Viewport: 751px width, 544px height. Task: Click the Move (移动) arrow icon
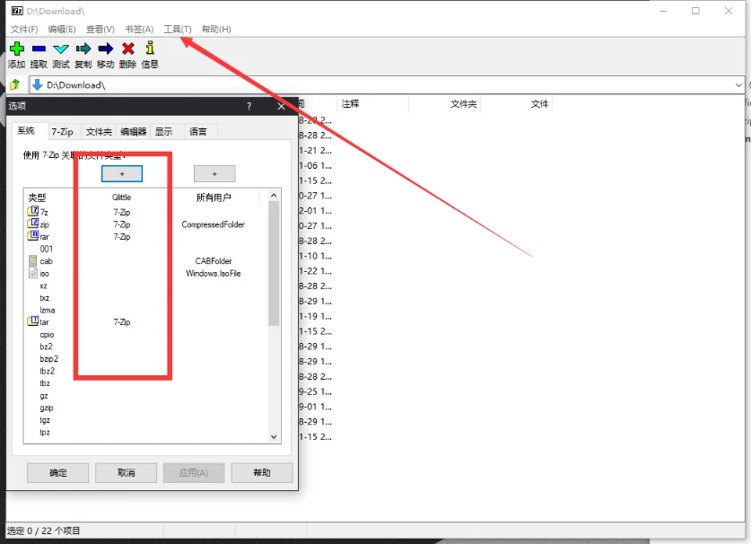tap(105, 48)
